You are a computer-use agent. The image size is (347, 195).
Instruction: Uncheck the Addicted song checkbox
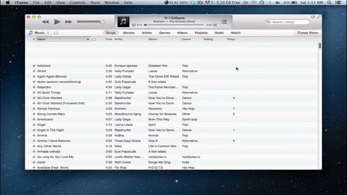coord(34,66)
